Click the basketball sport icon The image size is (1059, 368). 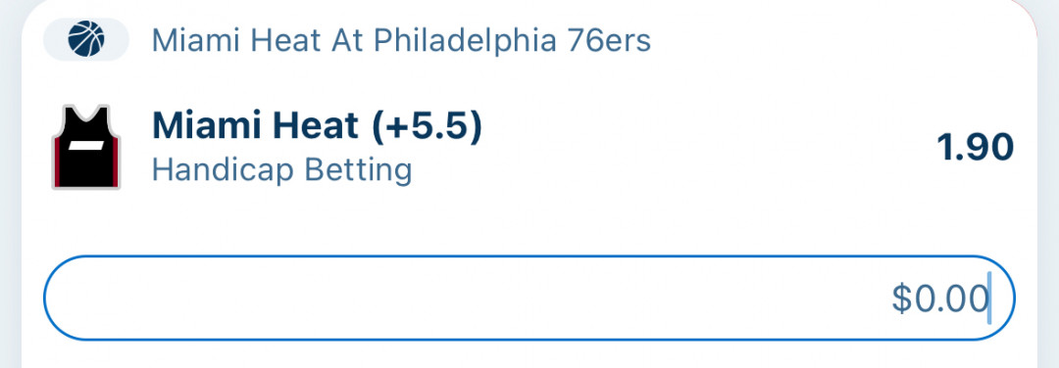[x=86, y=39]
